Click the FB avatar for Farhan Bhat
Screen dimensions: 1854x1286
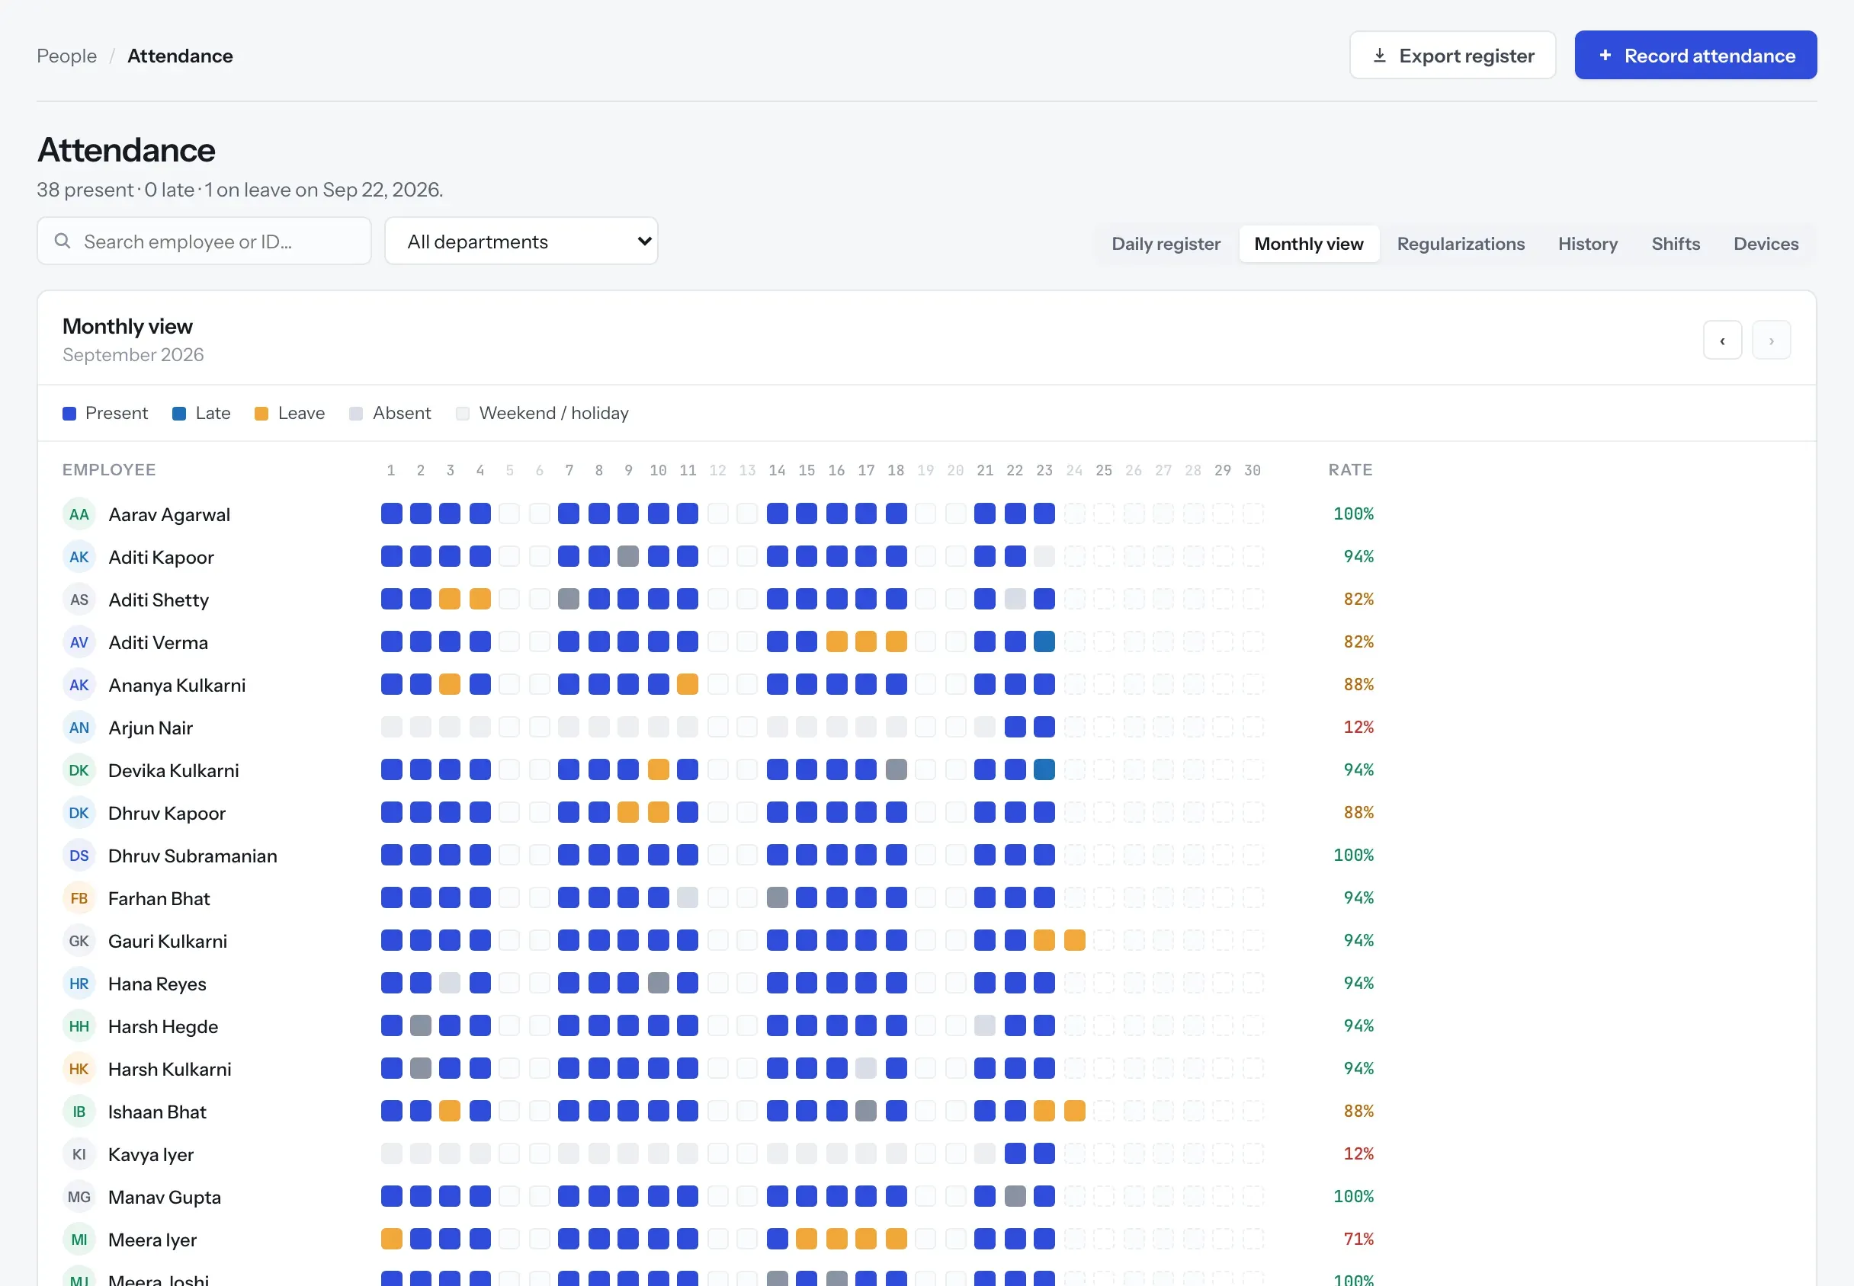coord(79,898)
